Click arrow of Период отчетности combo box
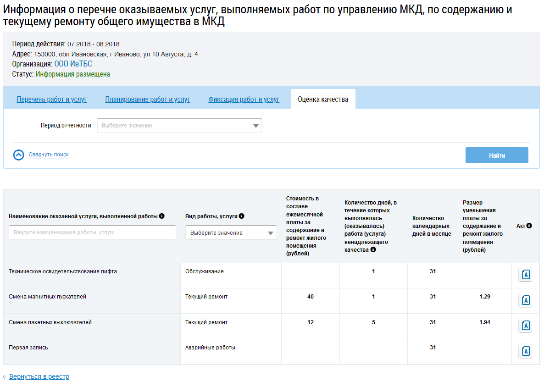 tap(255, 126)
